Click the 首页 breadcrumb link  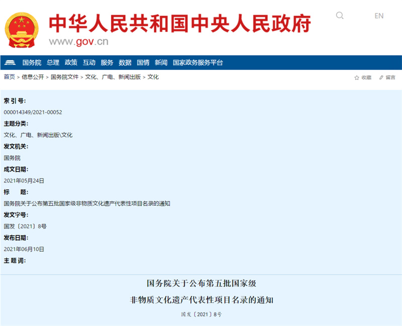(x=9, y=77)
